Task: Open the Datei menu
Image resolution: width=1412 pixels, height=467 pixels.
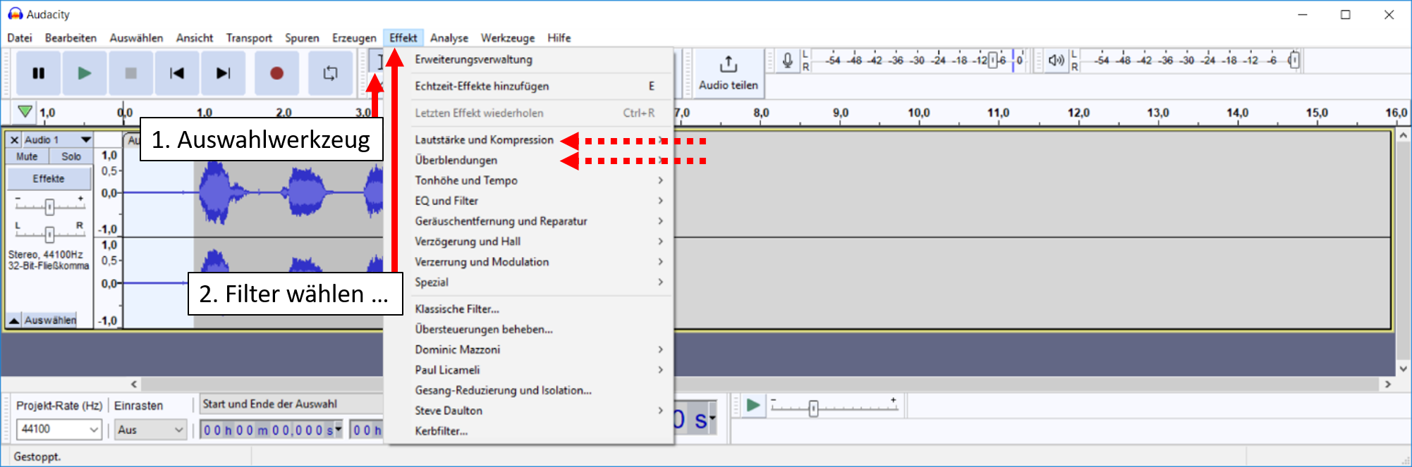Action: [20, 38]
